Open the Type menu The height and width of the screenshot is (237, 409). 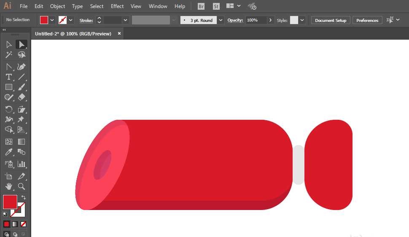pyautogui.click(x=77, y=6)
